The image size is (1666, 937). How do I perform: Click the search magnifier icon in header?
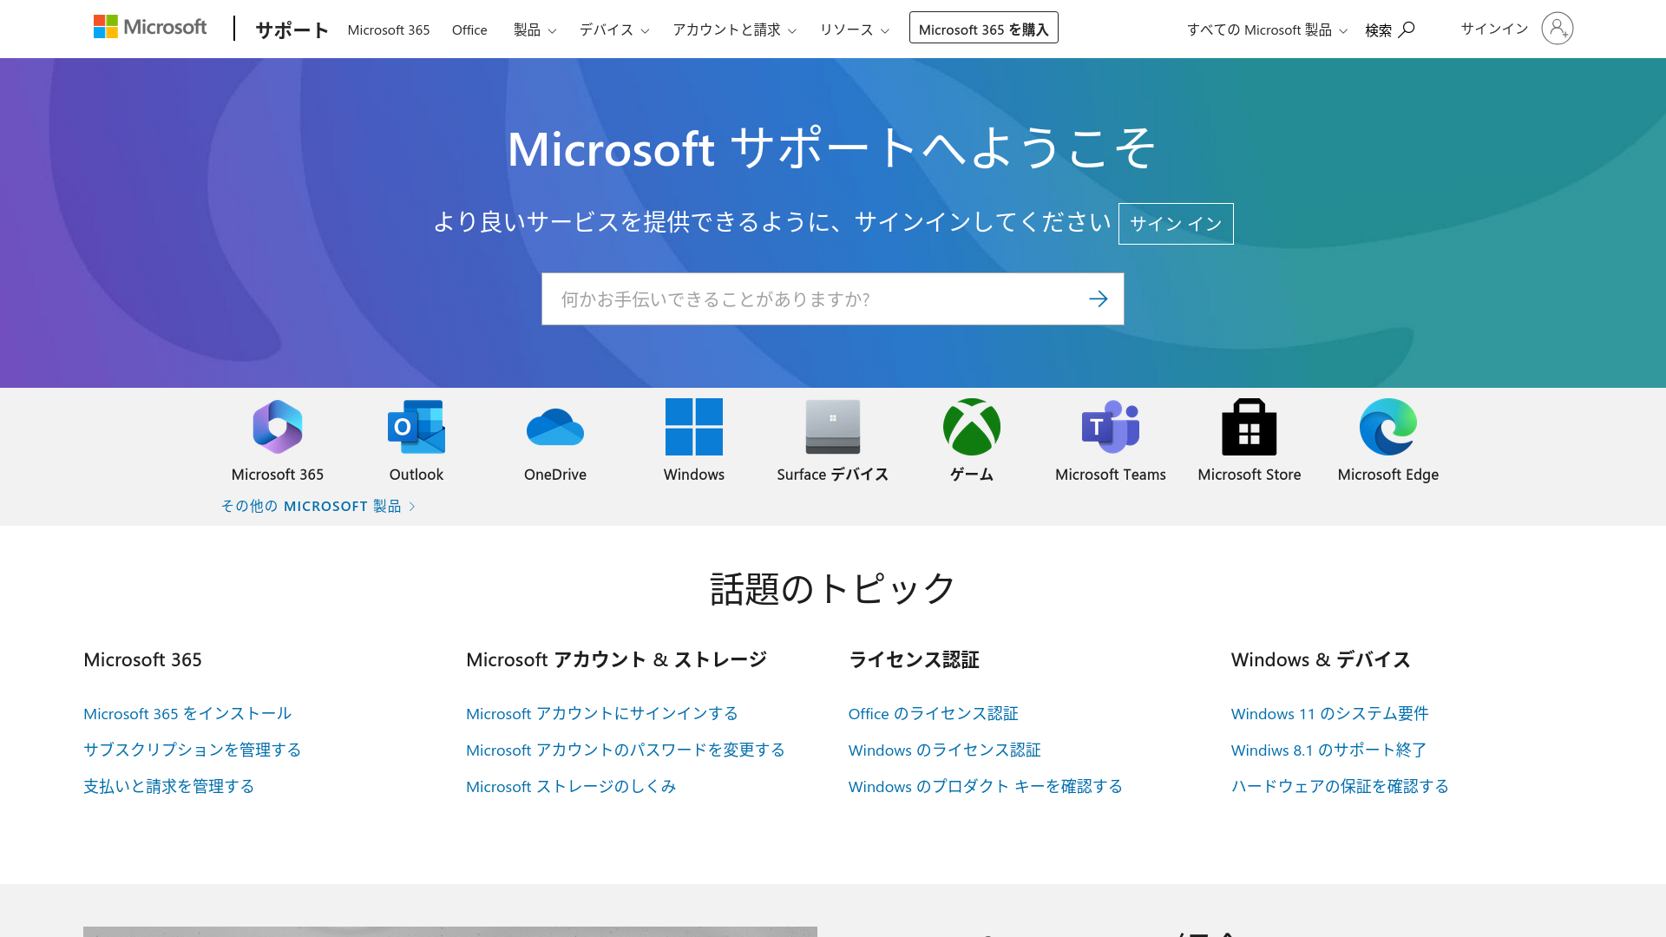pyautogui.click(x=1407, y=29)
